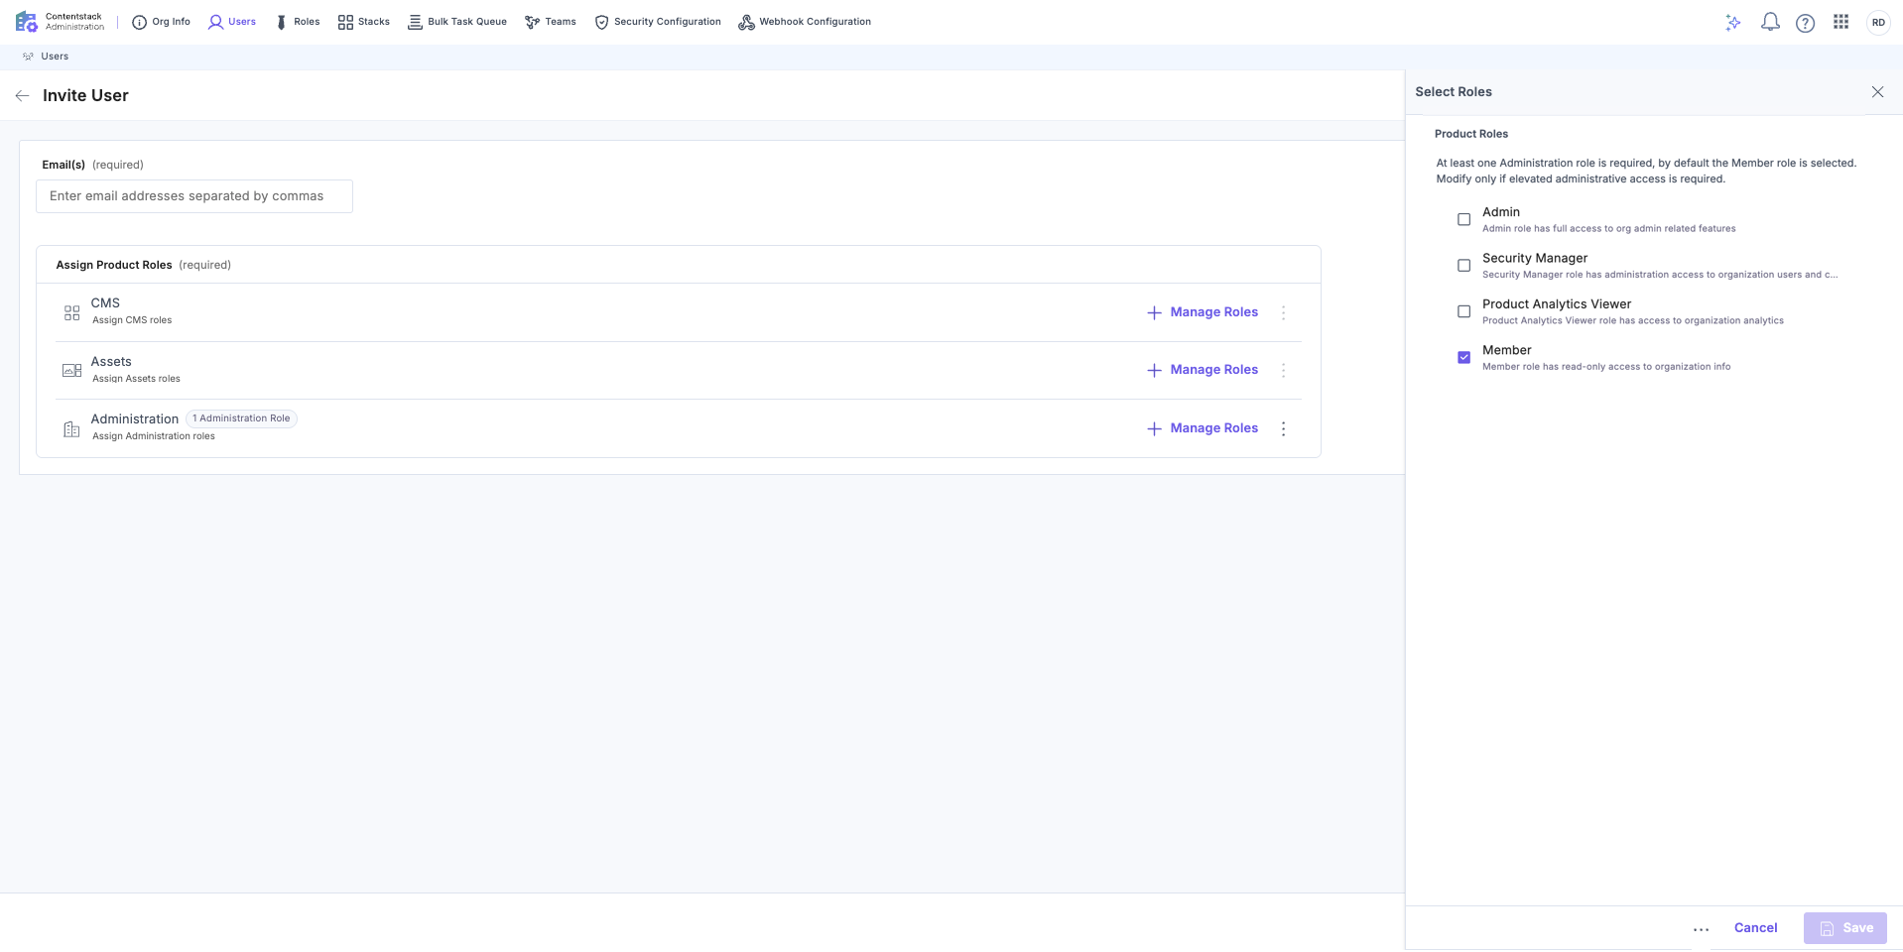Click the Product Analytics Viewer description

[x=1632, y=321]
